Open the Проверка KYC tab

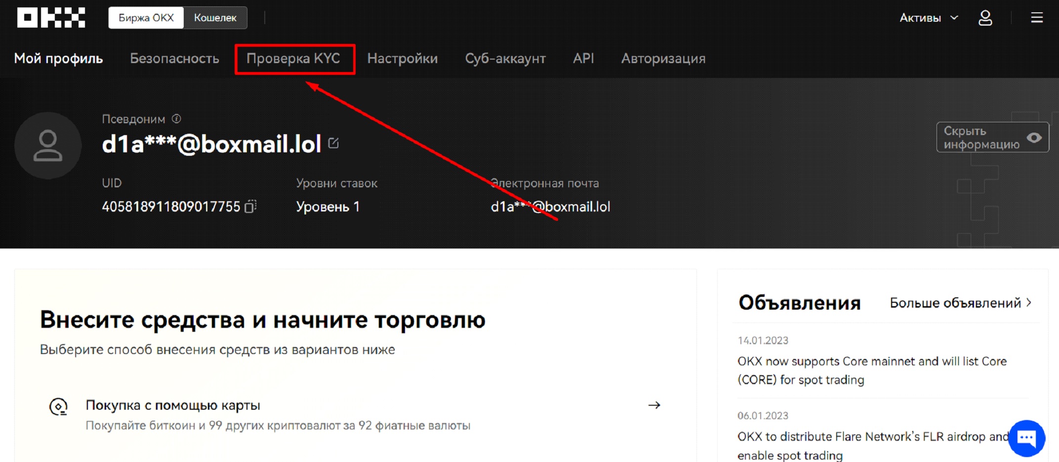[x=294, y=58]
